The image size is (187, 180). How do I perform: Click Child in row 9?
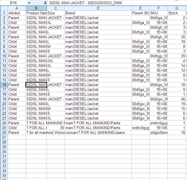(x=17, y=51)
